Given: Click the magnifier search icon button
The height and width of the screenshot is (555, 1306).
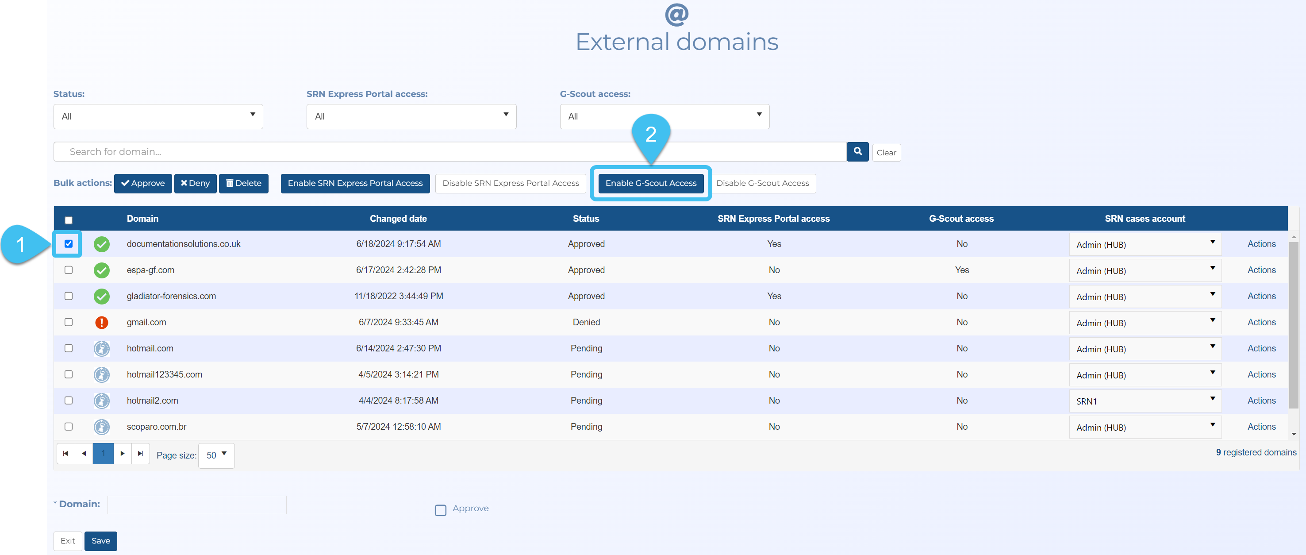Looking at the screenshot, I should pyautogui.click(x=857, y=152).
